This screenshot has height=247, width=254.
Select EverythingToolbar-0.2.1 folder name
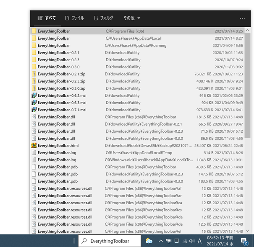click(58, 53)
